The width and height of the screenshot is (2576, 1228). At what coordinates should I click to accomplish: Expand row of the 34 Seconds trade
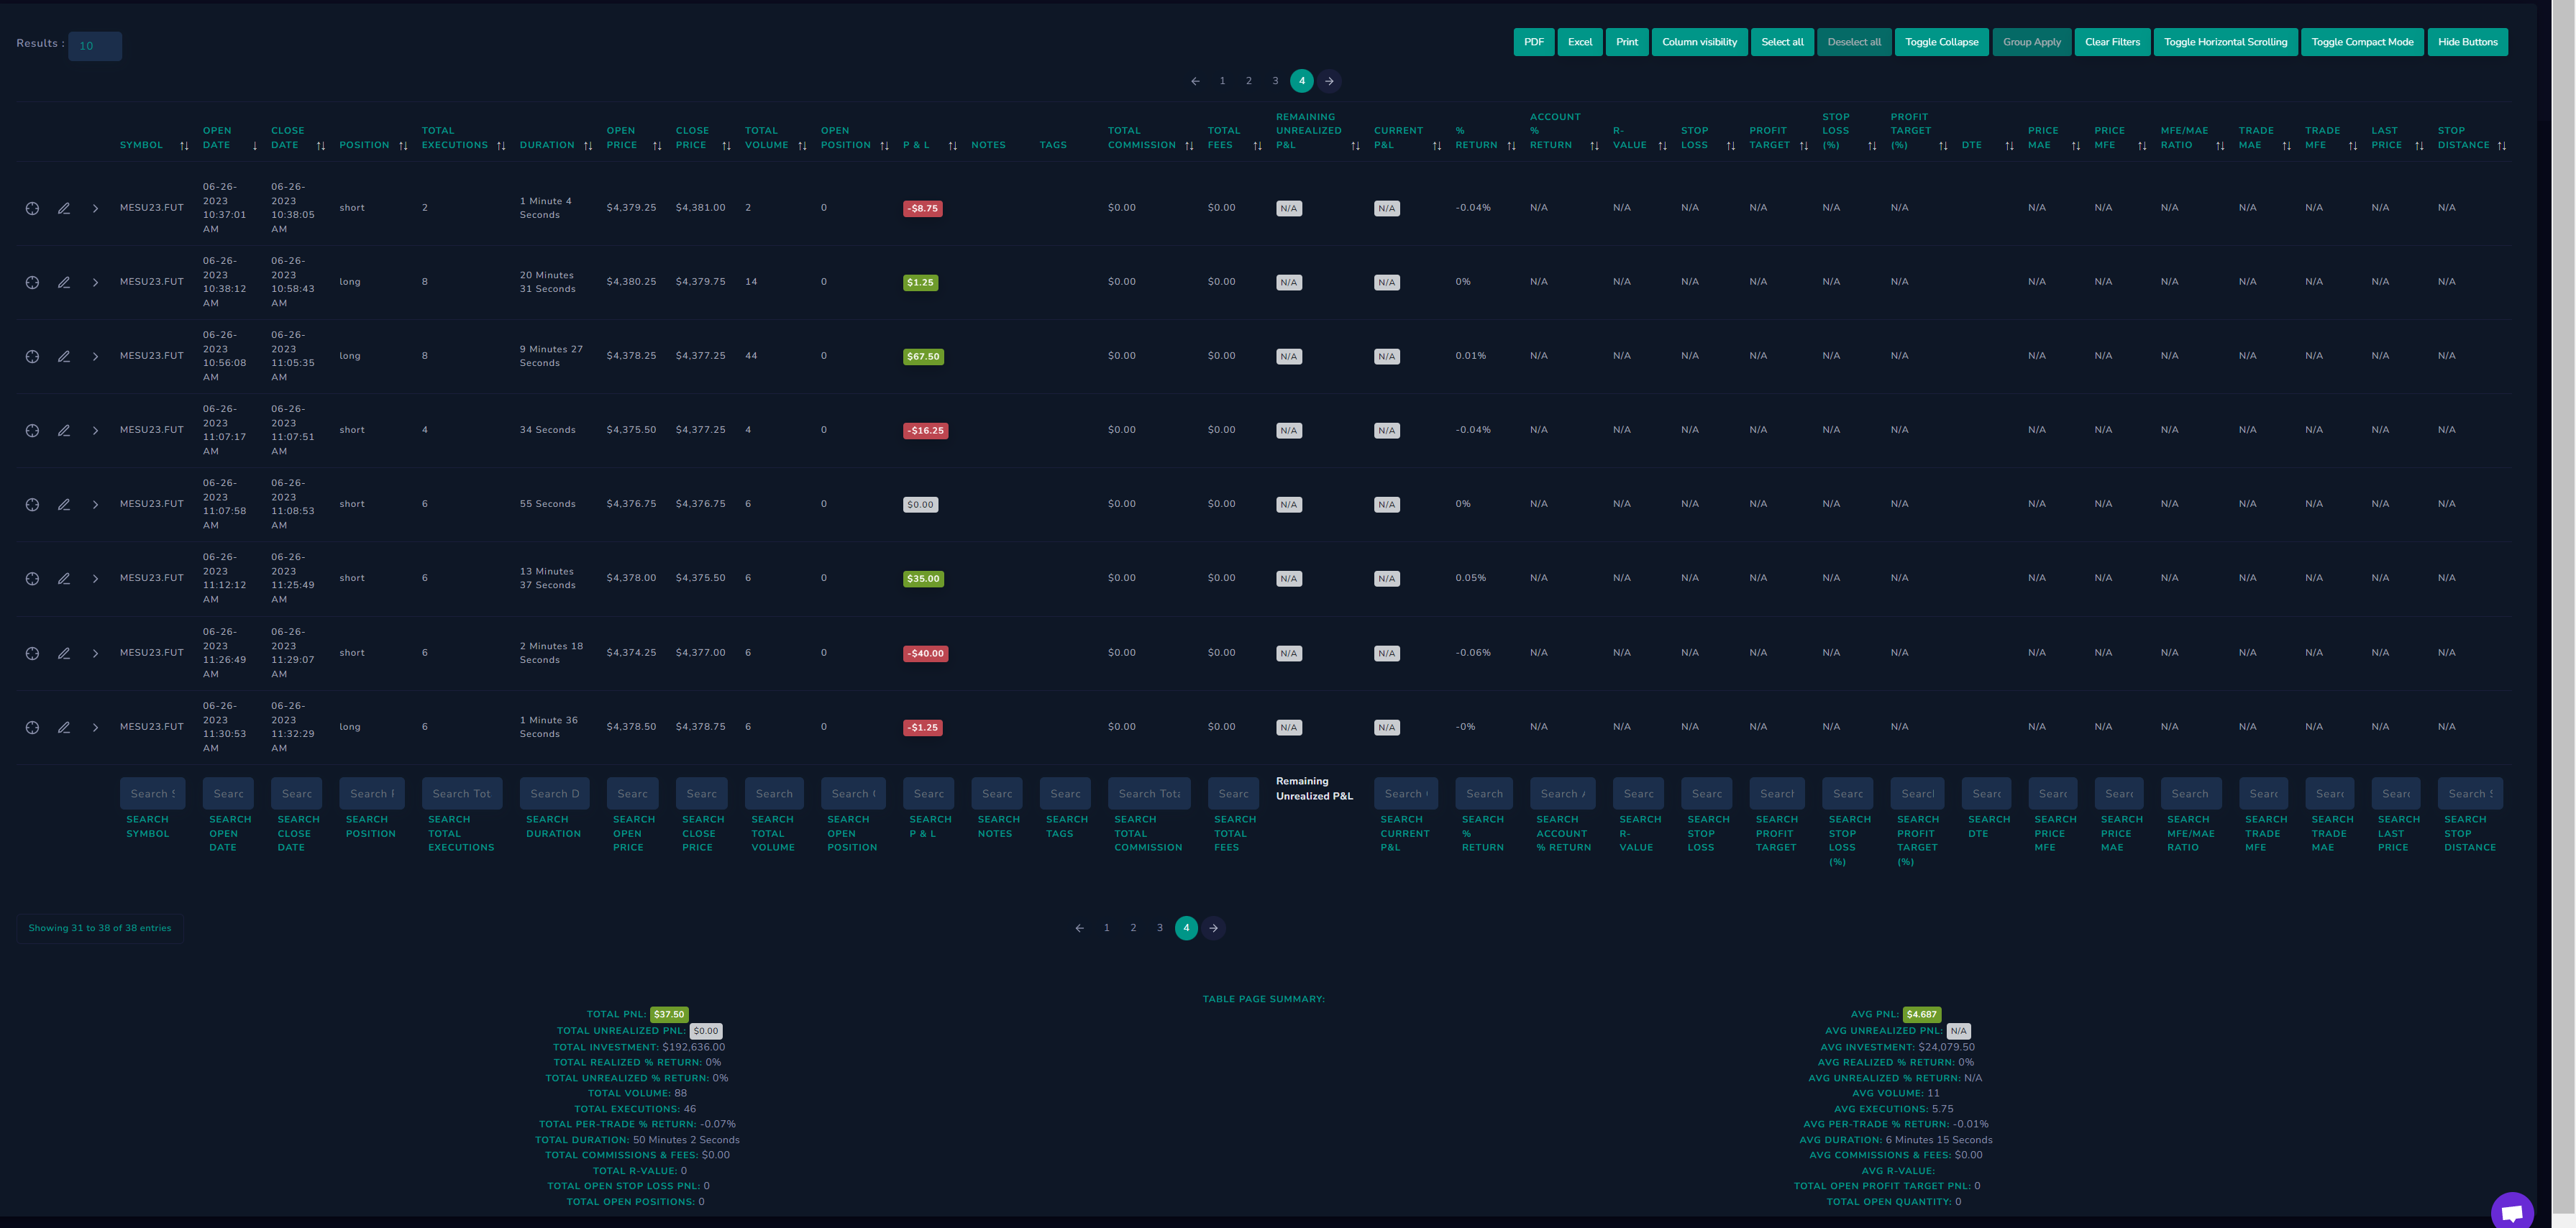(95, 430)
